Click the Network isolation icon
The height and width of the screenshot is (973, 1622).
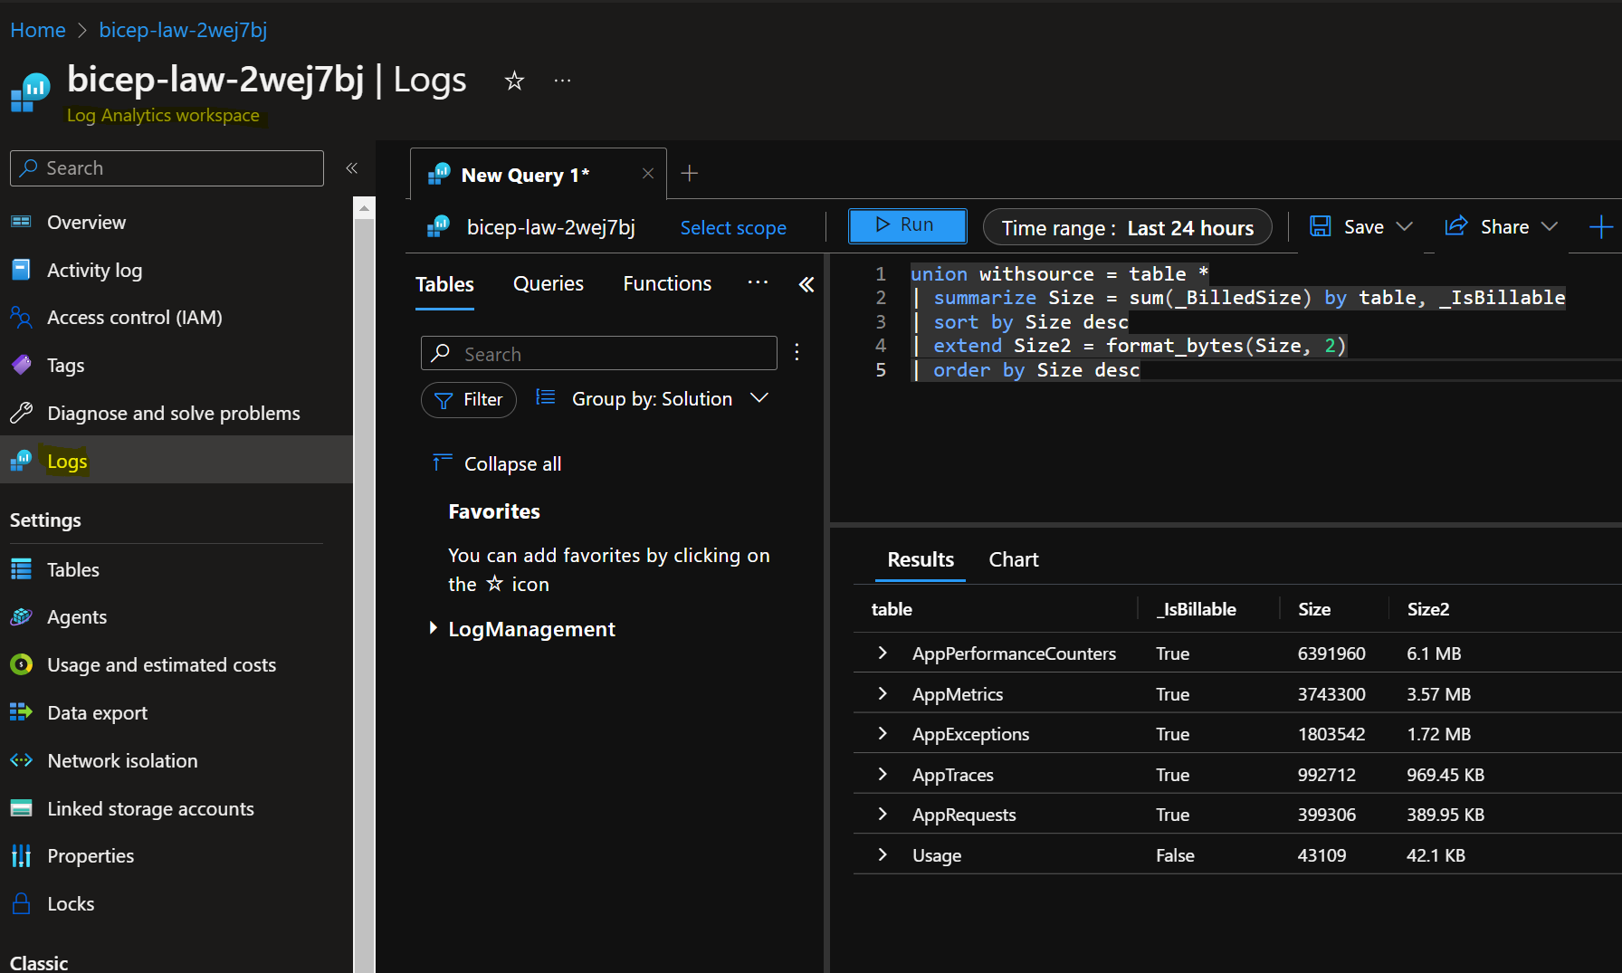21,760
